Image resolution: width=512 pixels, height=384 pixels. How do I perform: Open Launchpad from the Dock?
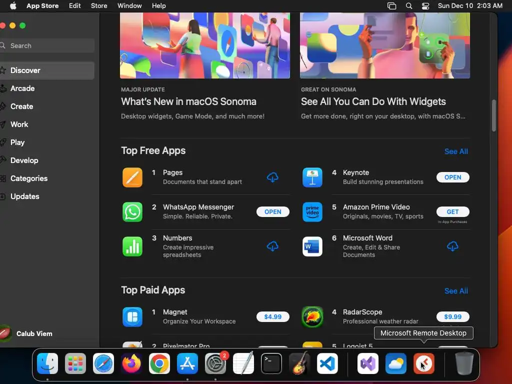tap(75, 363)
